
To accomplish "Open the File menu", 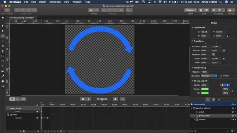I will [x=26, y=2].
